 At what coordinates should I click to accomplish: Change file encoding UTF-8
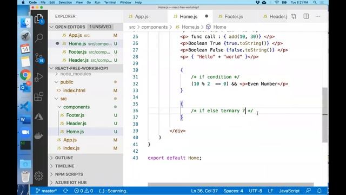(256, 191)
